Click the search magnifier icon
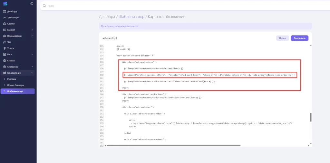Viewport: 330px width, 163px height. (x=45, y=6)
